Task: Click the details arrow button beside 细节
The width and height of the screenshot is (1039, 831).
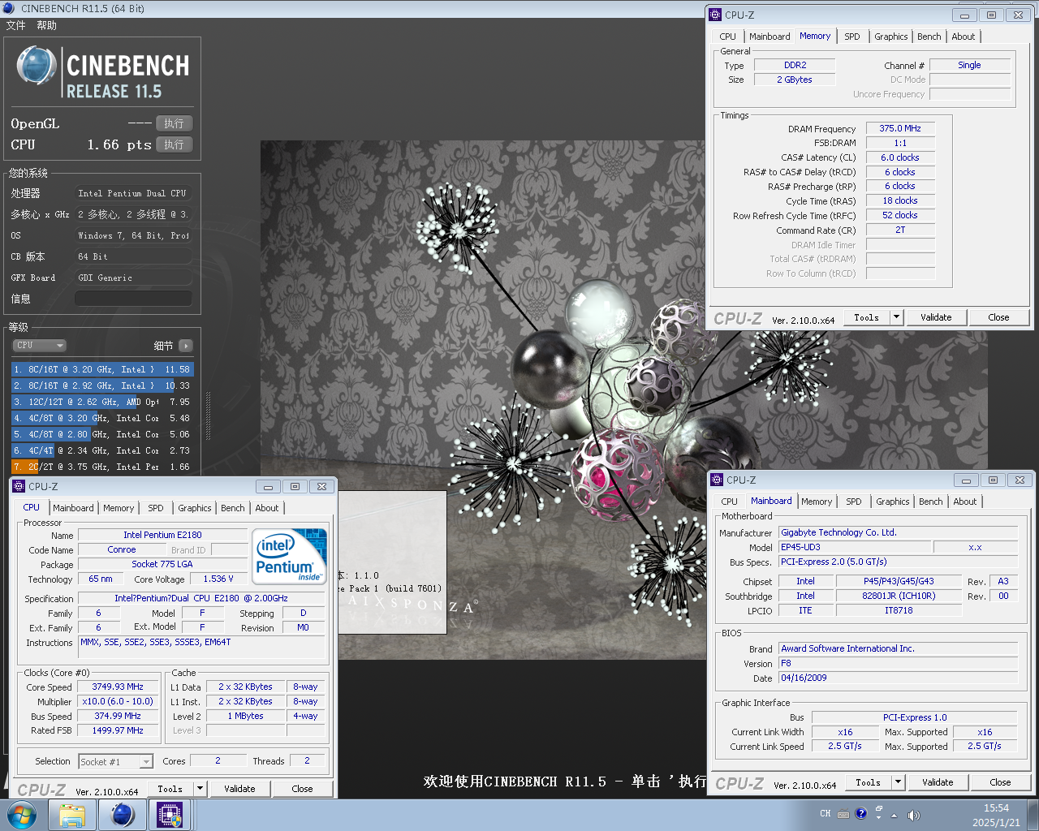Action: (186, 346)
